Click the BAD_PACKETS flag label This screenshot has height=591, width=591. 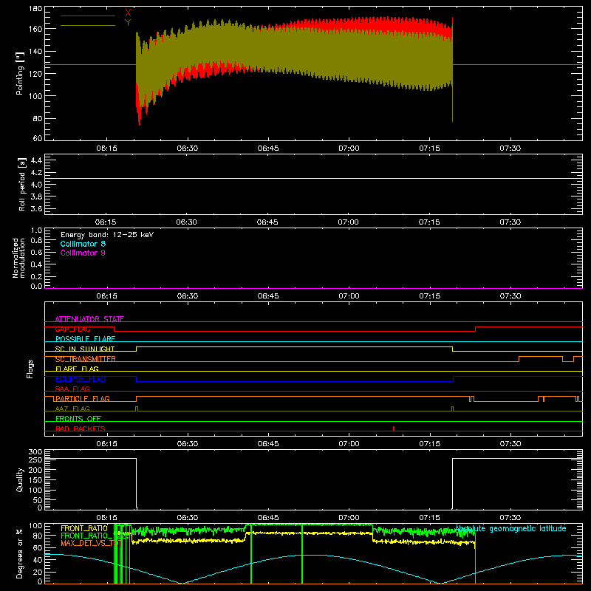(x=81, y=428)
